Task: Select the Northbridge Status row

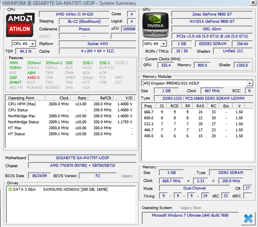Action: pos(70,122)
